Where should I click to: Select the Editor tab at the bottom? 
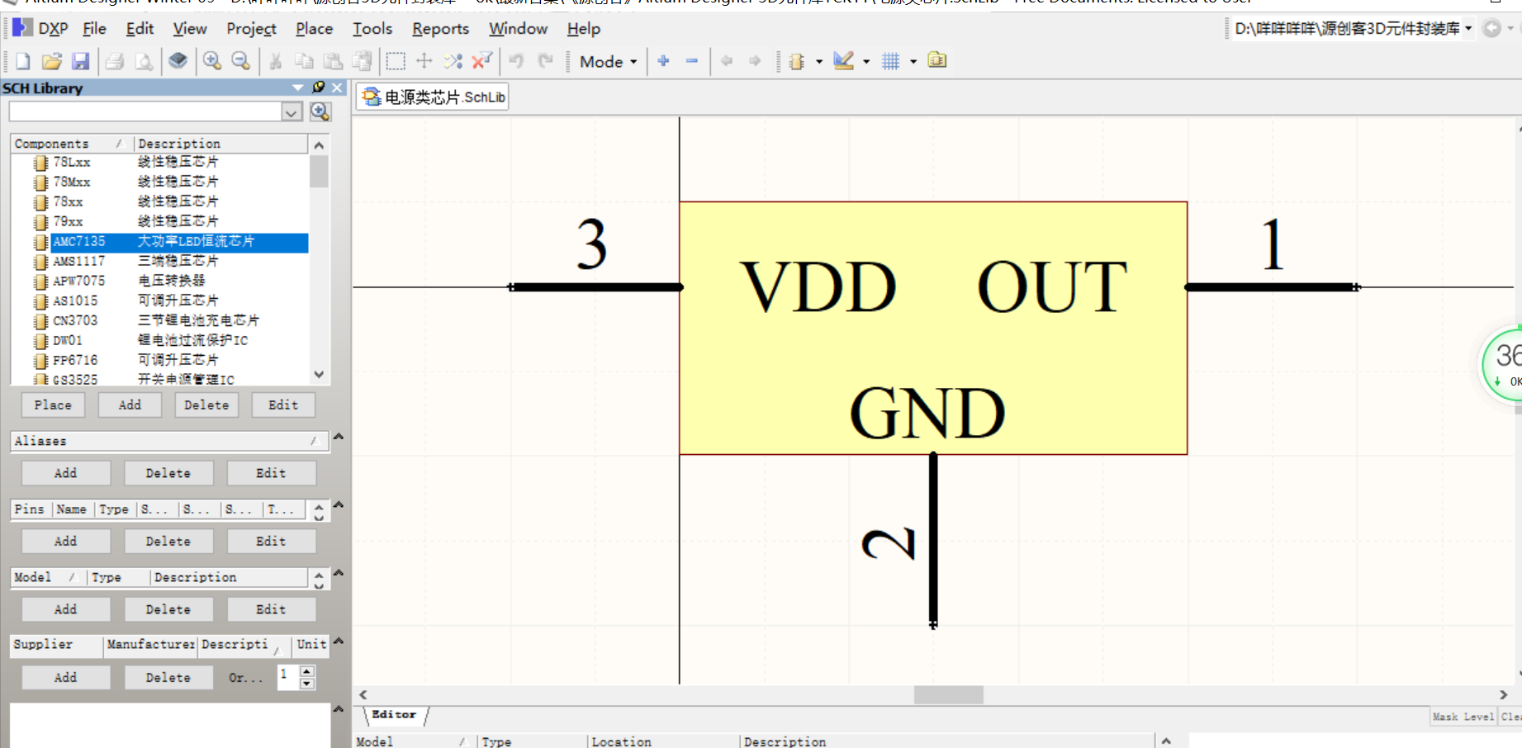[395, 715]
